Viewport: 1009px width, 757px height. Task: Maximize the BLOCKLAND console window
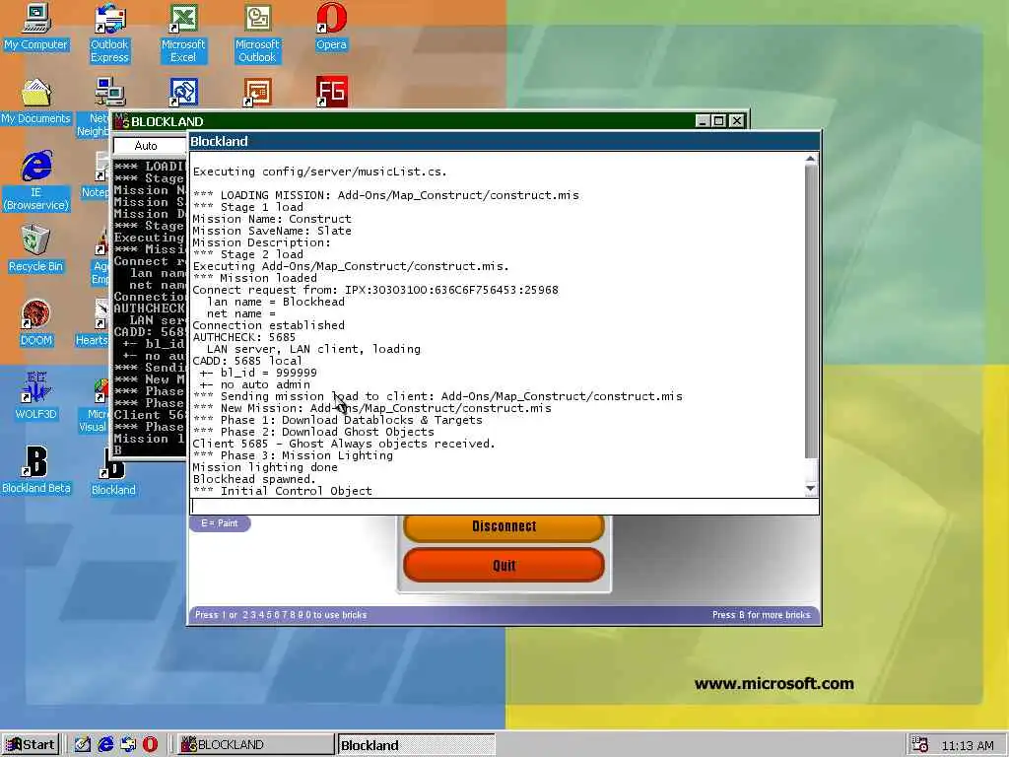click(x=719, y=121)
